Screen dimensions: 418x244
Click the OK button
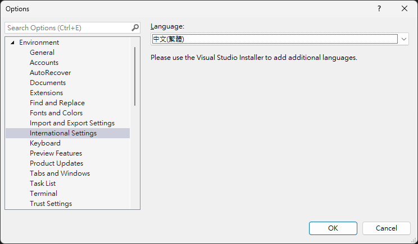pos(333,228)
